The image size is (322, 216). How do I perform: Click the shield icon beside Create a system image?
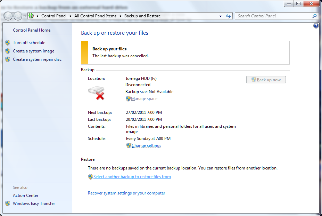pyautogui.click(x=8, y=51)
